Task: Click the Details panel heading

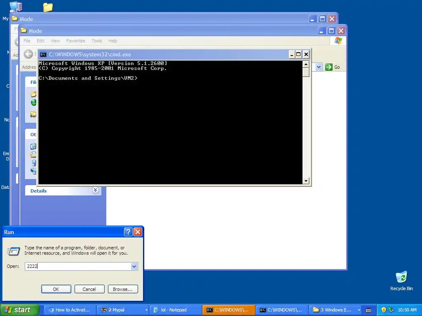Action: (x=38, y=191)
